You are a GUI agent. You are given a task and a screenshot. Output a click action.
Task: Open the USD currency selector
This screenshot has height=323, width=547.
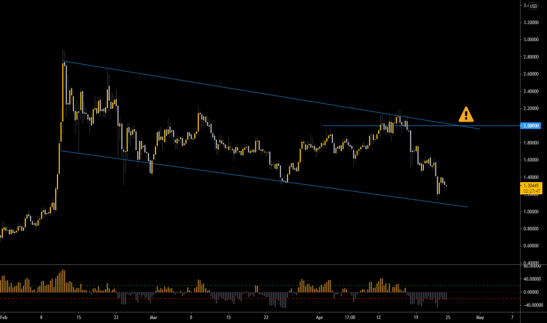pyautogui.click(x=534, y=6)
